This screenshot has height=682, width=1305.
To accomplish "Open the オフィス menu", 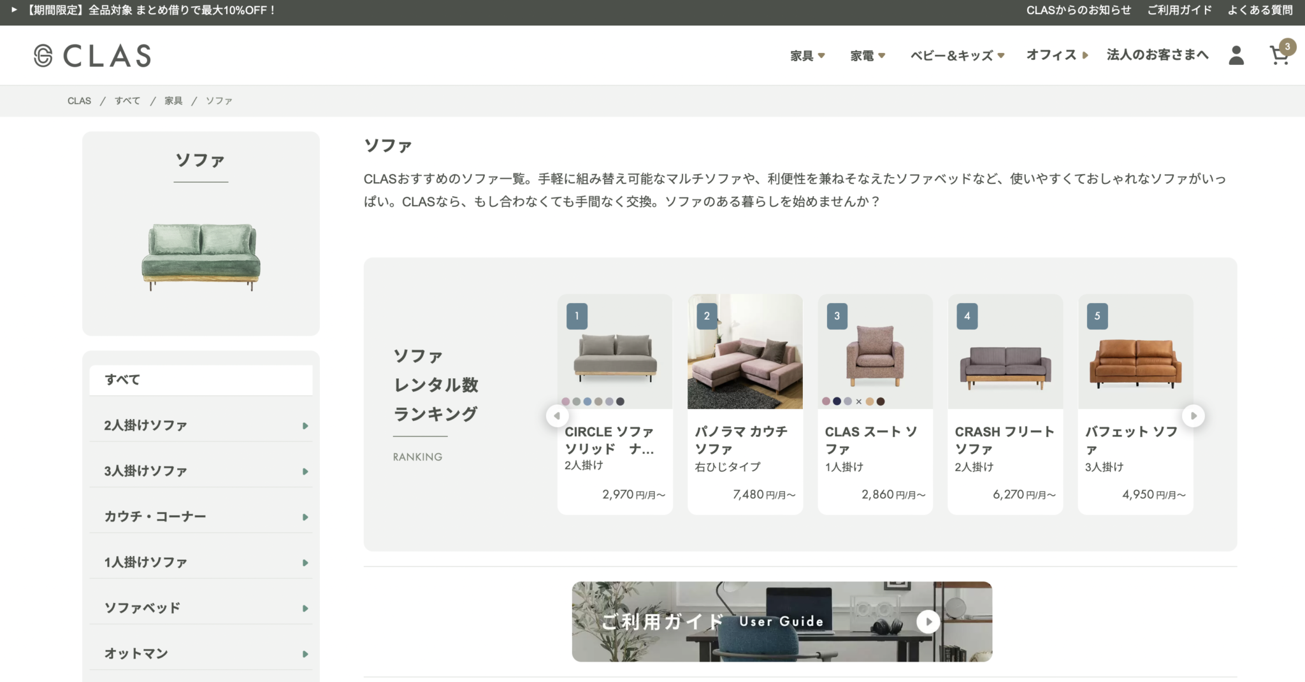I will click(1057, 55).
